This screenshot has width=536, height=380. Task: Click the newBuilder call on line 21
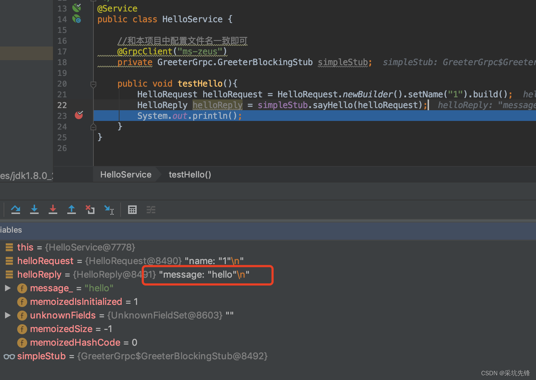(x=368, y=94)
